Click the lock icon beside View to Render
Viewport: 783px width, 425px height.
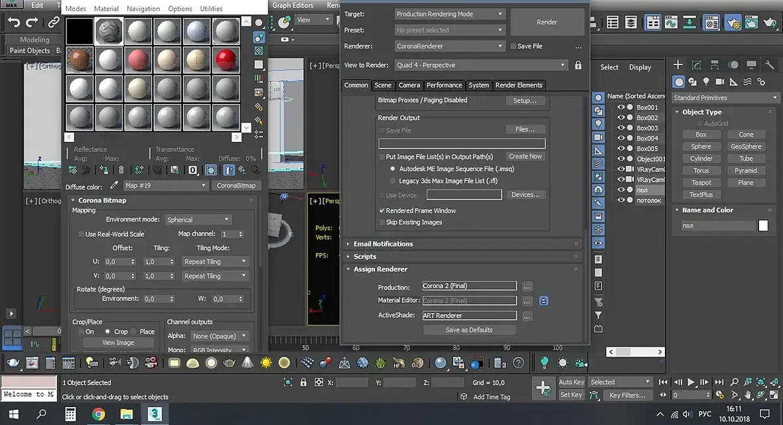coord(578,65)
